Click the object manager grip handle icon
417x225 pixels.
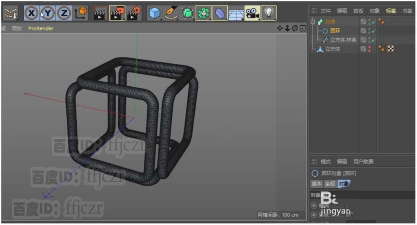tap(314, 11)
